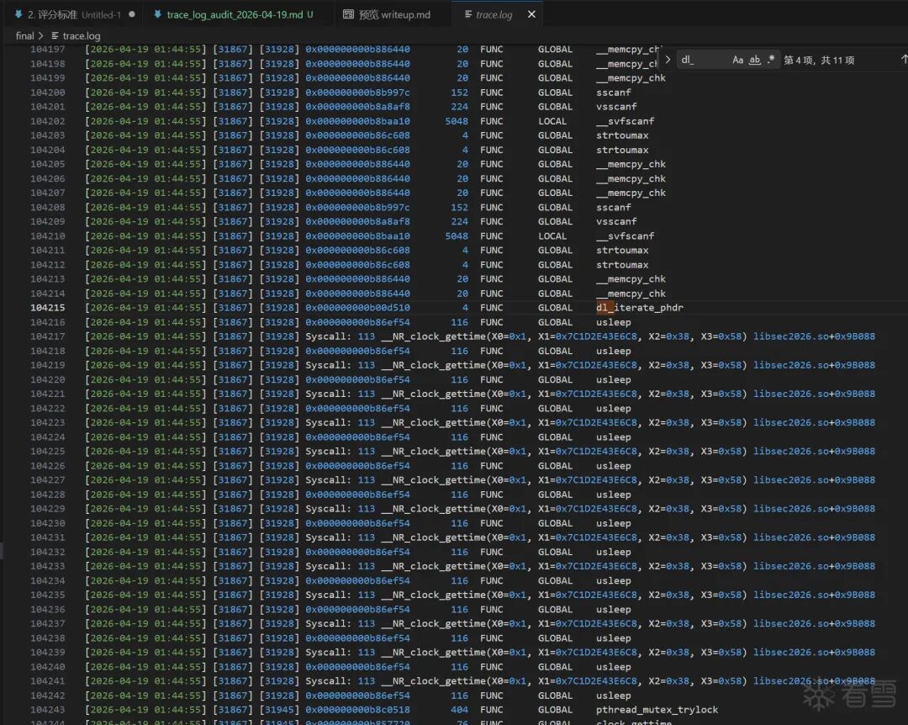The width and height of the screenshot is (908, 725).
Task: Expand the replace field chevron
Action: tap(668, 60)
